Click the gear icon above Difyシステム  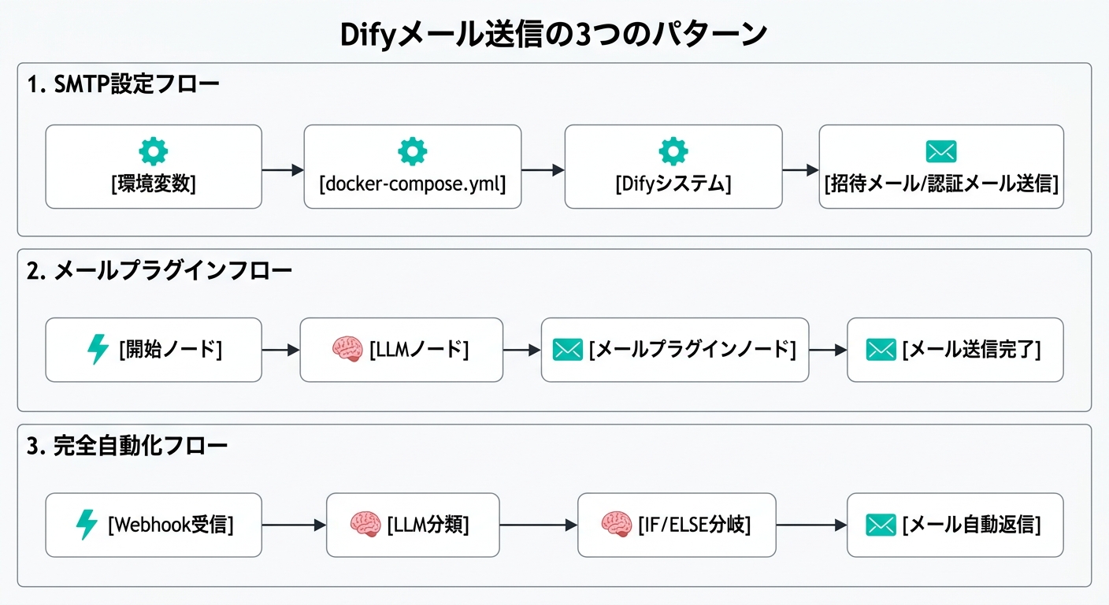673,151
